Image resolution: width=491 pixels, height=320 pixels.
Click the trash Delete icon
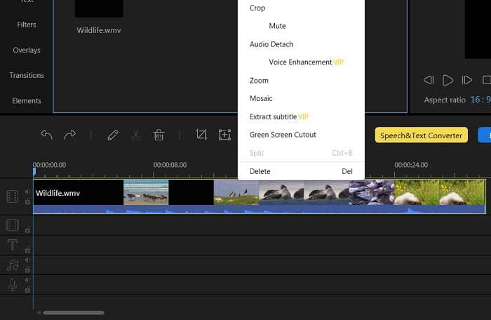tap(159, 135)
